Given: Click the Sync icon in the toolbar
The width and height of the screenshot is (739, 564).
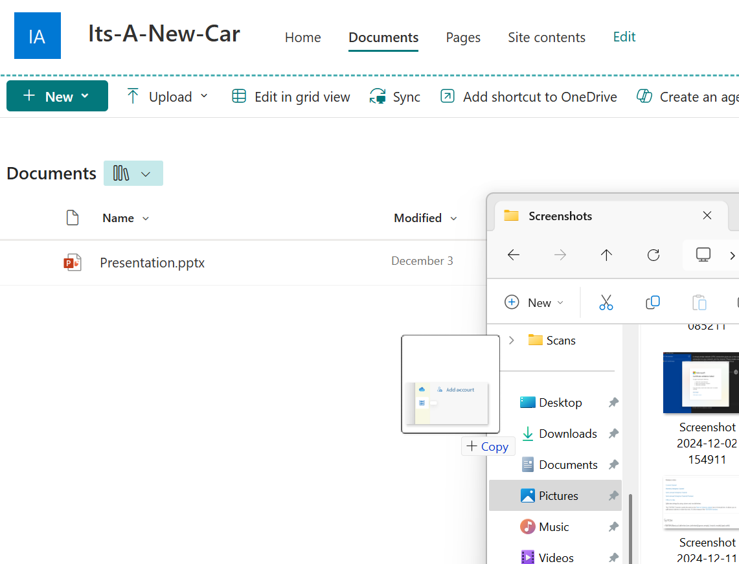Looking at the screenshot, I should point(378,96).
